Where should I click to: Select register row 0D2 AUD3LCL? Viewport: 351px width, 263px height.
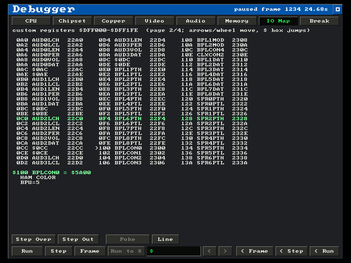click(x=50, y=163)
